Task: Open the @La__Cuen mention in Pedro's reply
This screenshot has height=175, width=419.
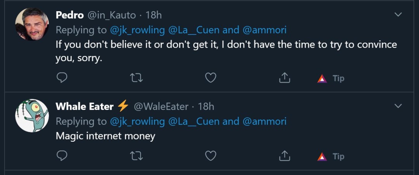Action: (x=194, y=30)
